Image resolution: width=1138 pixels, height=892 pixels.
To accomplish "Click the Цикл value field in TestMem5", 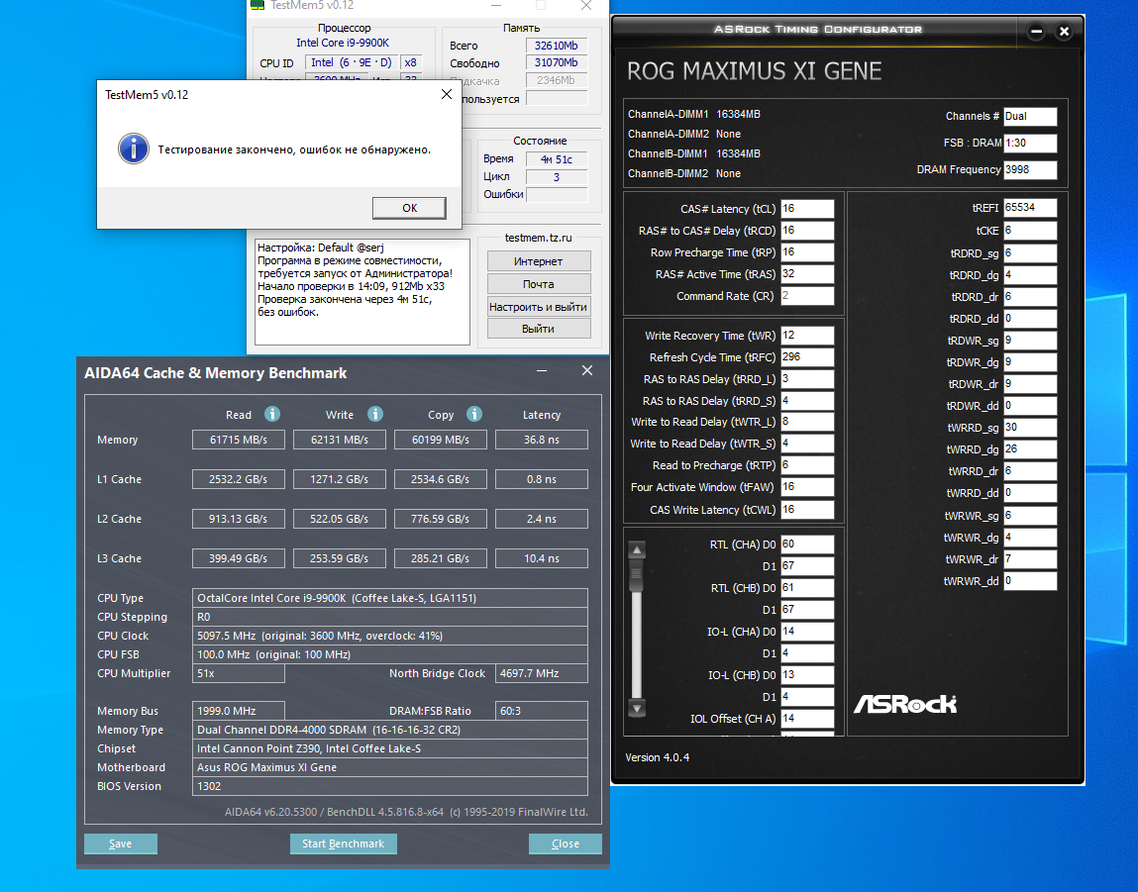I will [557, 177].
